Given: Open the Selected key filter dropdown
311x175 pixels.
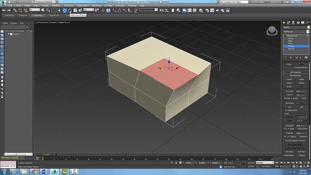Looking at the screenshot, I should click(x=265, y=163).
